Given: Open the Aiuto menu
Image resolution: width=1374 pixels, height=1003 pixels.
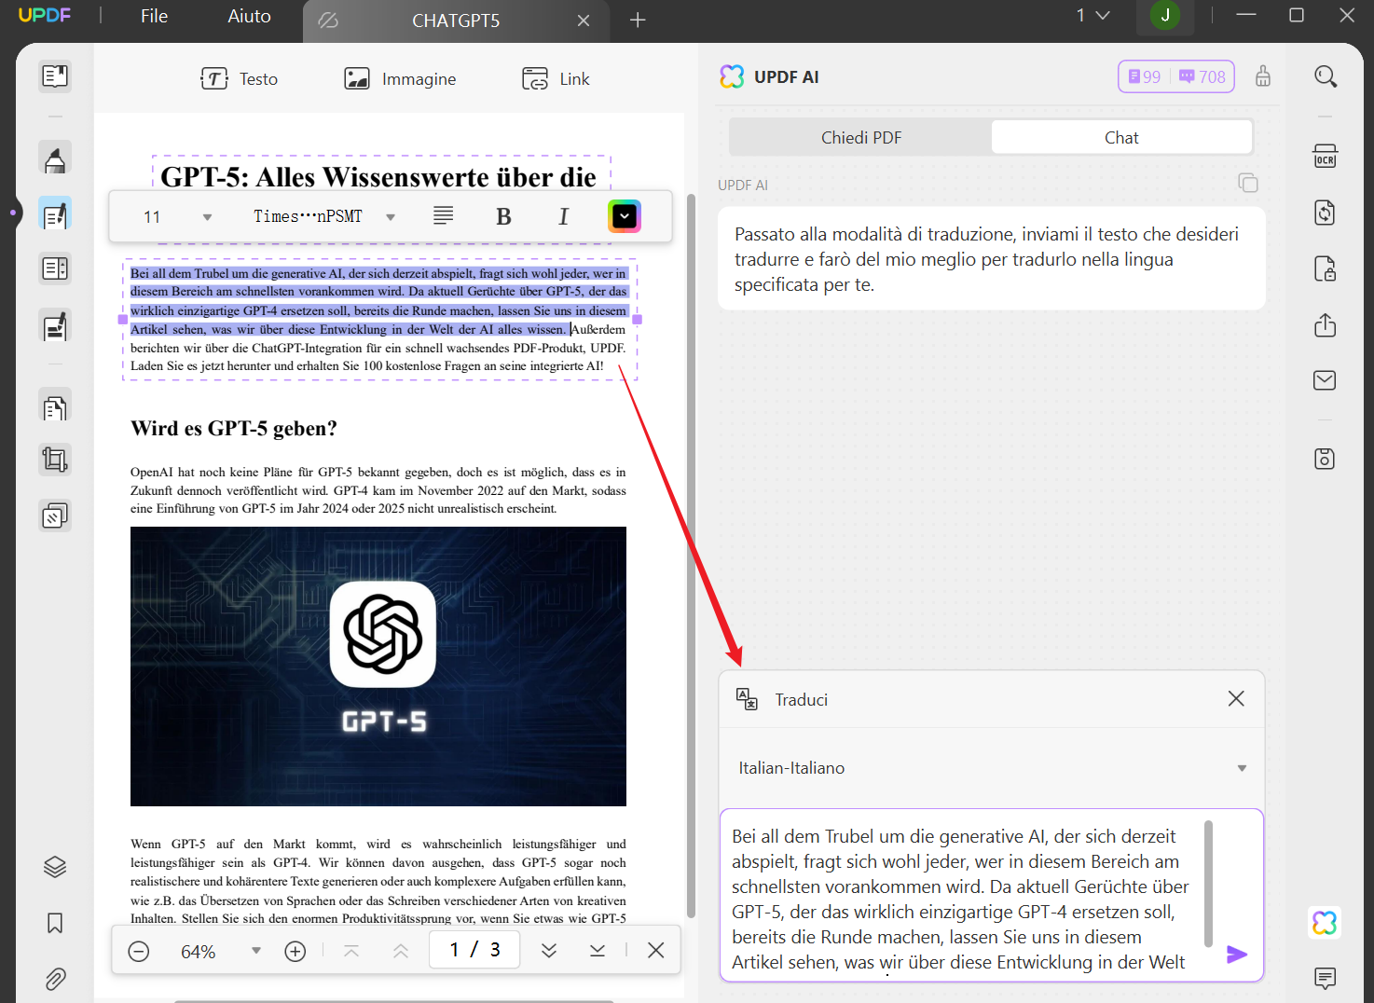Looking at the screenshot, I should [249, 16].
